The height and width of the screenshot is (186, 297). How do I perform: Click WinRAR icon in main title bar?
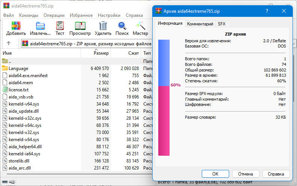[x=6, y=6]
